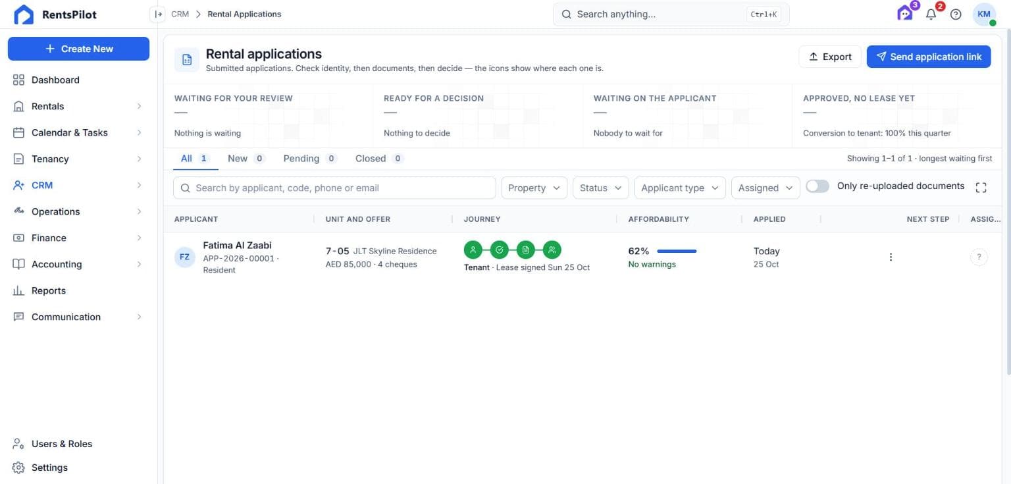Open the Applicant type dropdown
Image resolution: width=1011 pixels, height=484 pixels.
680,188
